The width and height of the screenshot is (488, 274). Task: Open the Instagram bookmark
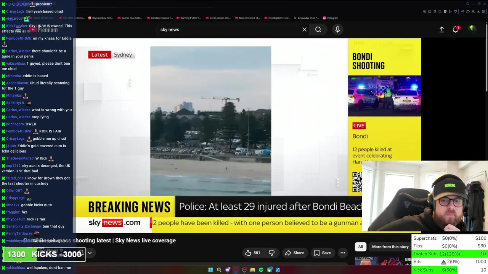331,18
